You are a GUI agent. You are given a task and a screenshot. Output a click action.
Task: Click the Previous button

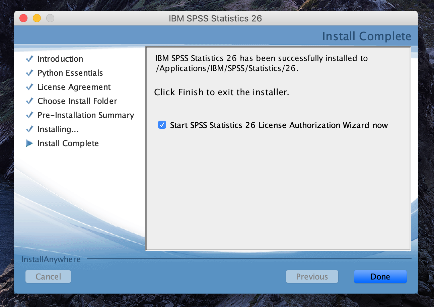click(312, 277)
